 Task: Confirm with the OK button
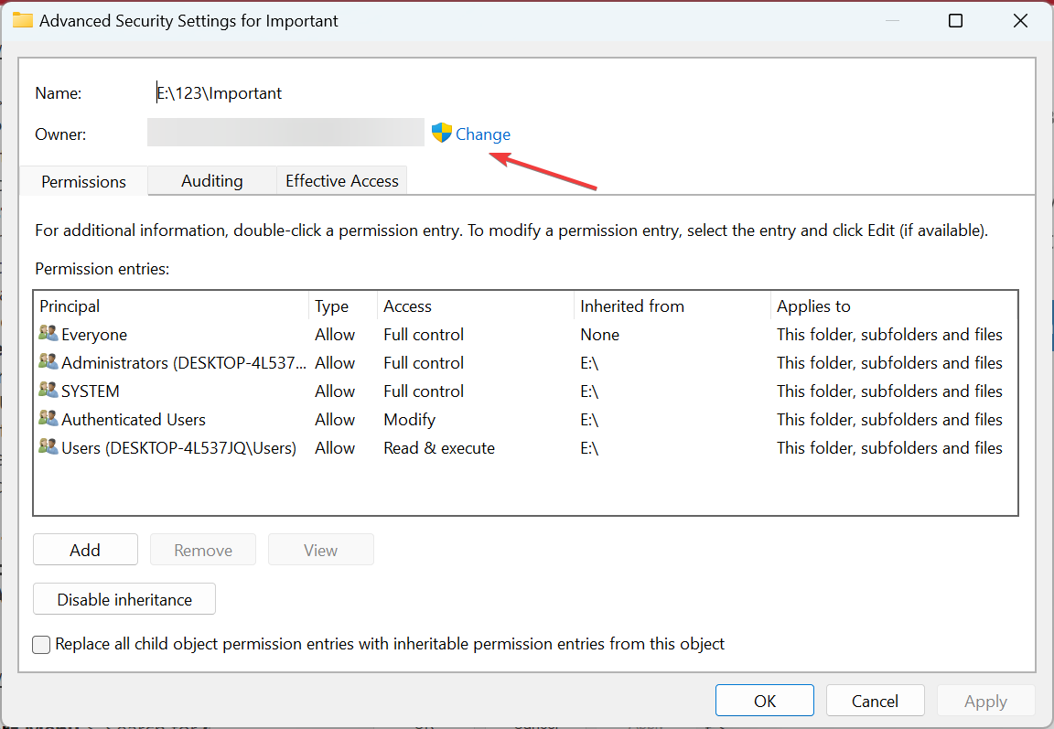coord(764,701)
